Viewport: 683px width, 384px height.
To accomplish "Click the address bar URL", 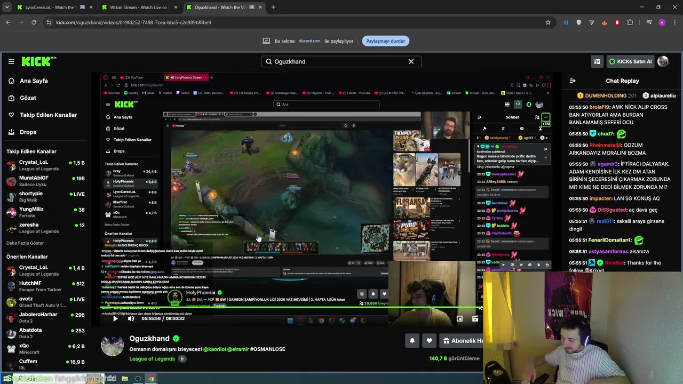I will tap(133, 22).
